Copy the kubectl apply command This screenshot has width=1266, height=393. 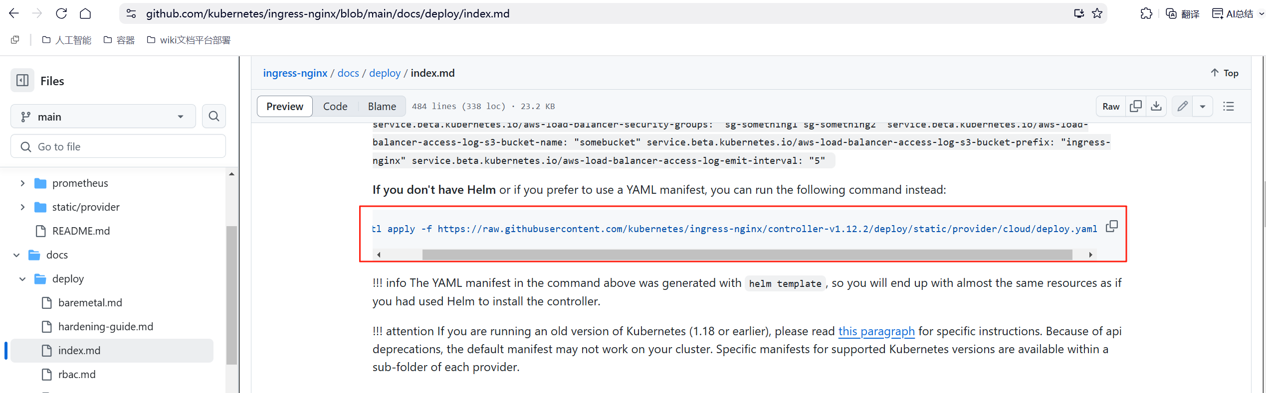click(x=1112, y=227)
